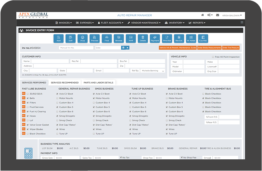Open Payment from the toolbar

(155, 38)
